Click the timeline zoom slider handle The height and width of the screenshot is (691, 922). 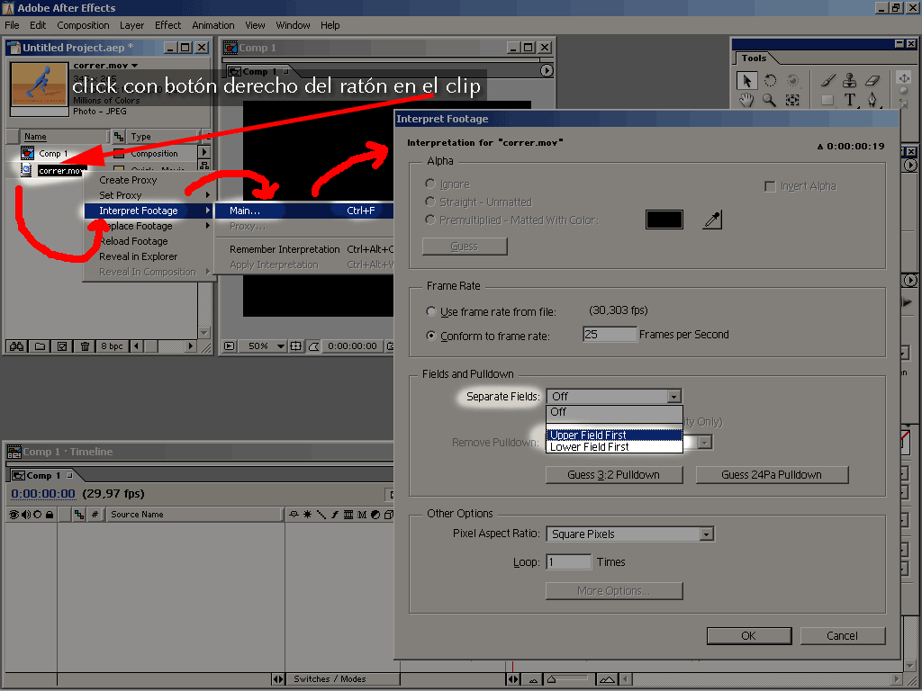551,679
